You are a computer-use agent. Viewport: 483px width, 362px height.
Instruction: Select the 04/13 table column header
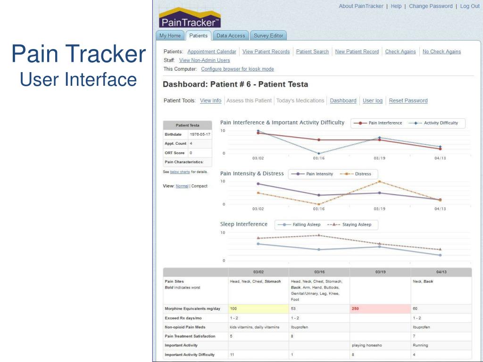point(441,272)
